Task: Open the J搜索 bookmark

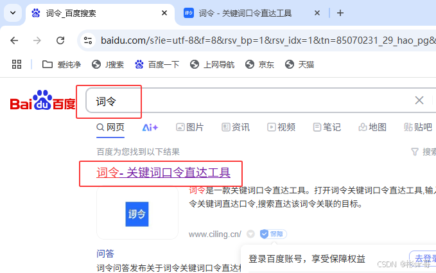Action: (x=108, y=65)
